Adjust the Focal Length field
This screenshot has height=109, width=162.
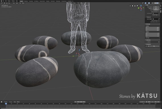tap(156, 7)
